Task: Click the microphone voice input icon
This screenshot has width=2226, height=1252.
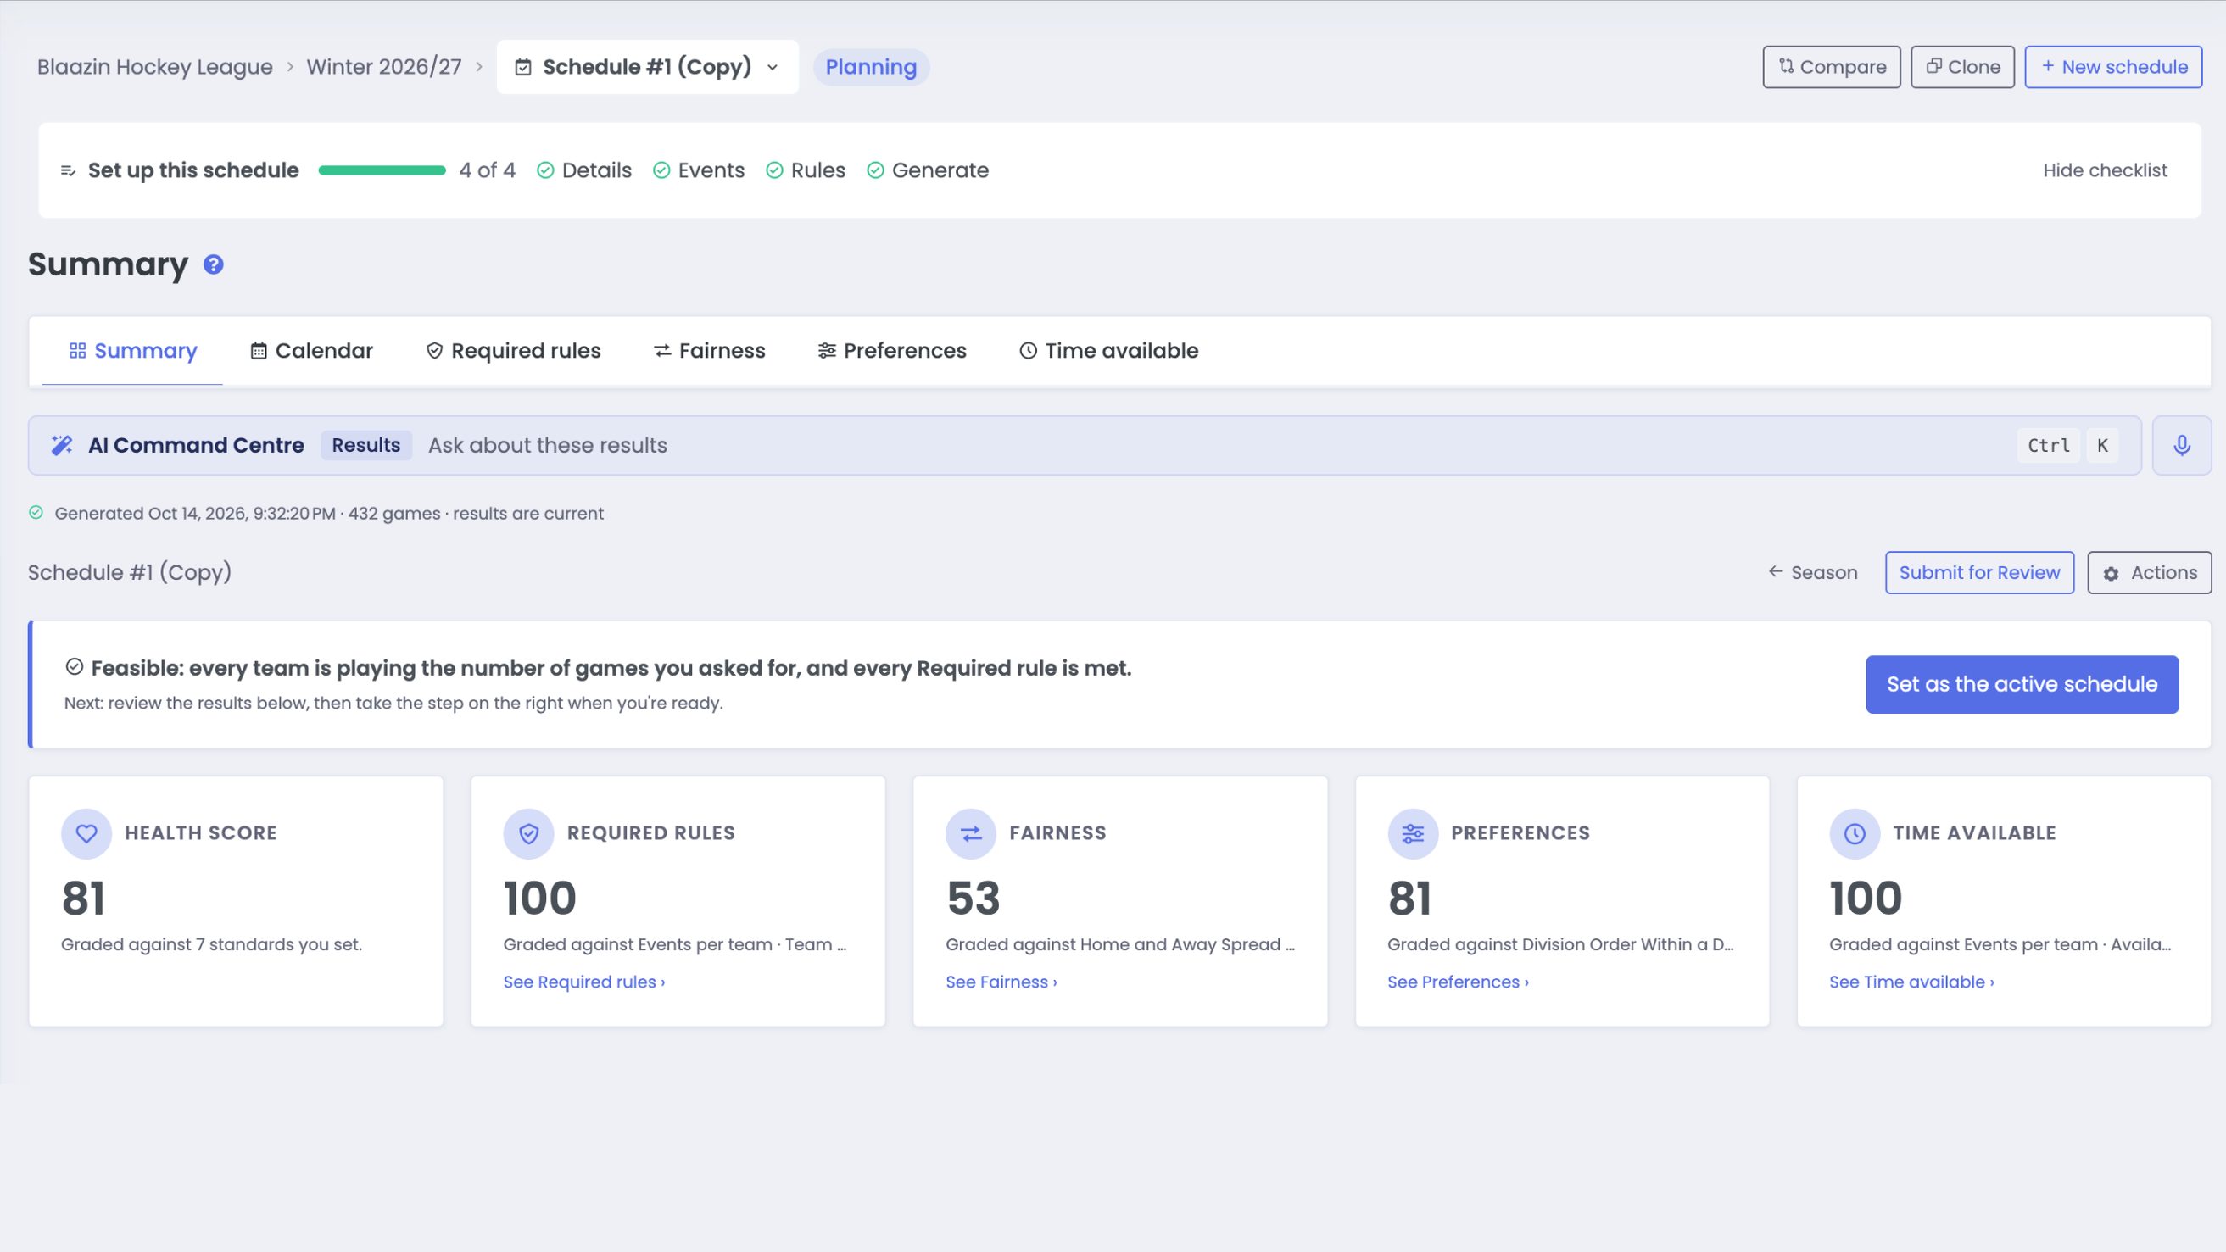Action: click(2181, 445)
